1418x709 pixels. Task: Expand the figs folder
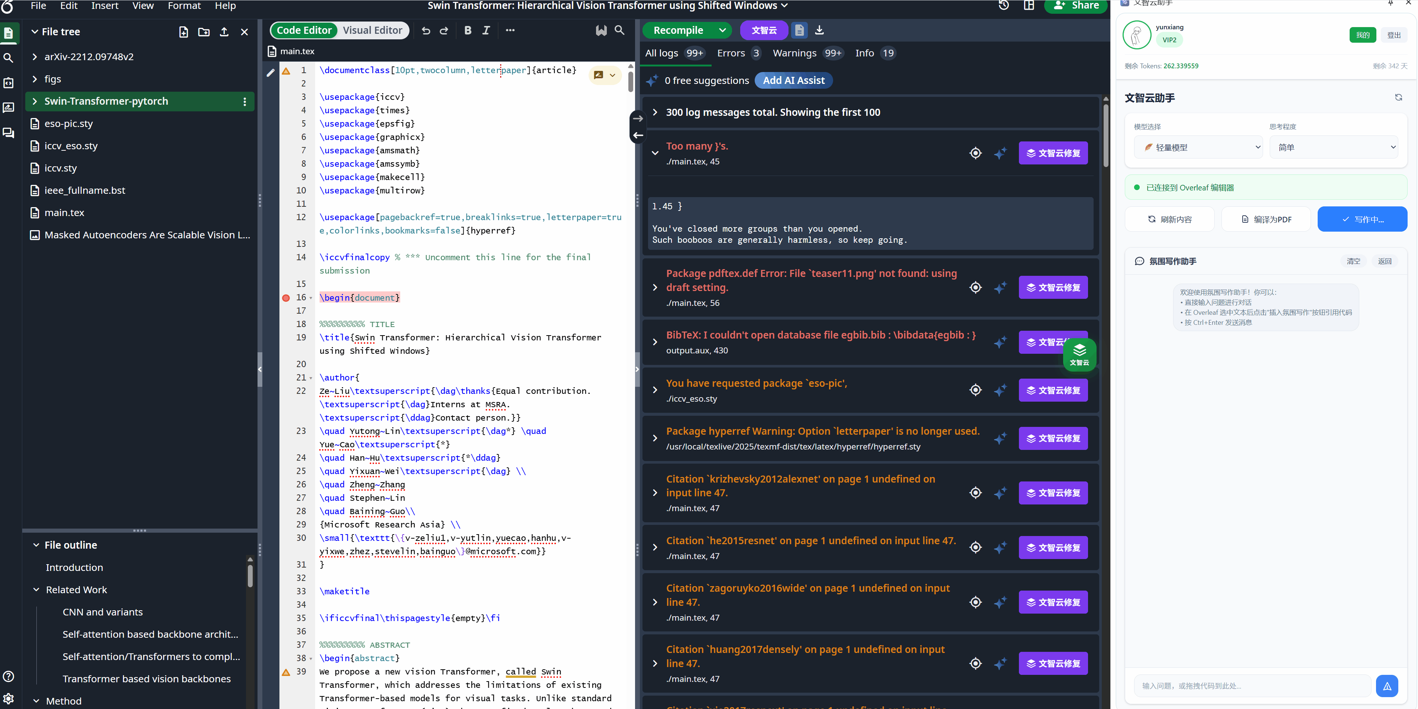[x=35, y=79]
